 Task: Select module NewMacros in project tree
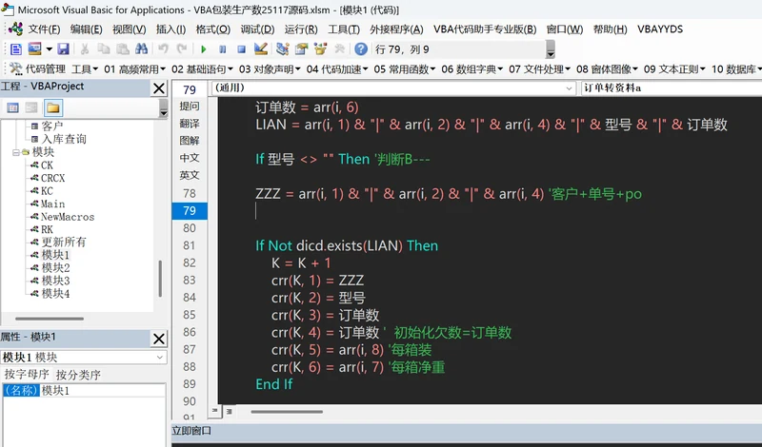(68, 217)
